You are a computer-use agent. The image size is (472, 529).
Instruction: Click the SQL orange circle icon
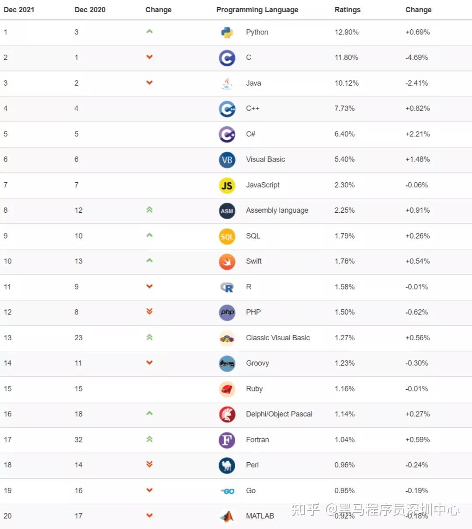tap(227, 237)
